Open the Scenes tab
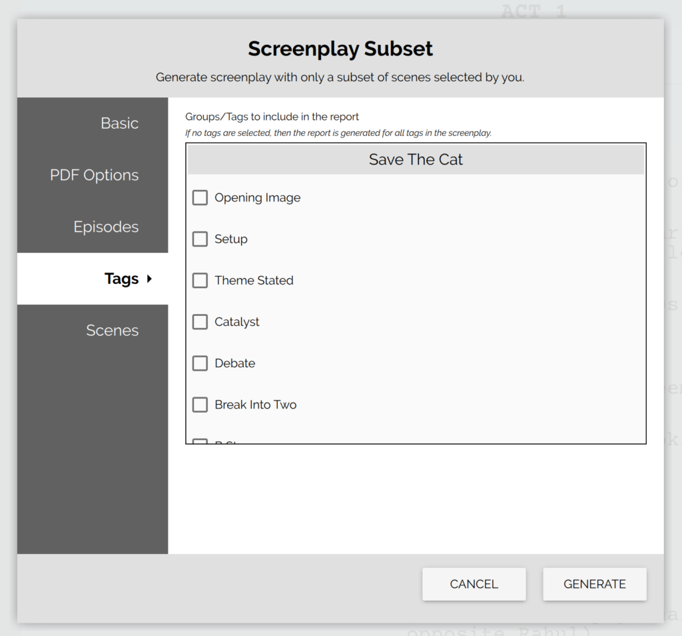The height and width of the screenshot is (636, 682). pos(112,331)
